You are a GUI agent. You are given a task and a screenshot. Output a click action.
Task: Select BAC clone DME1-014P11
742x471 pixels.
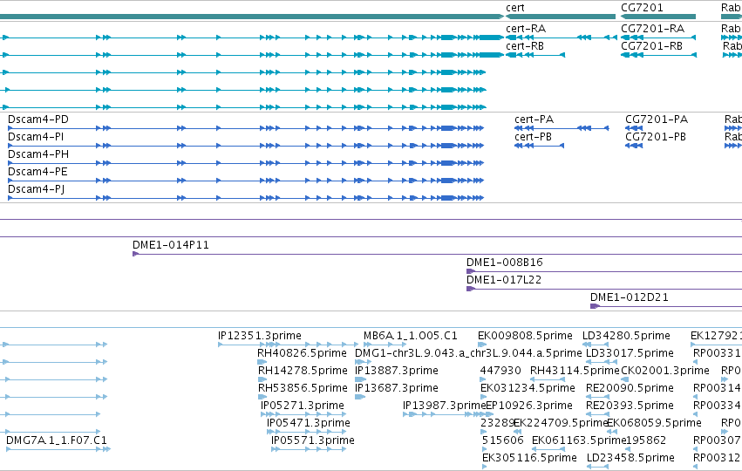tap(170, 245)
